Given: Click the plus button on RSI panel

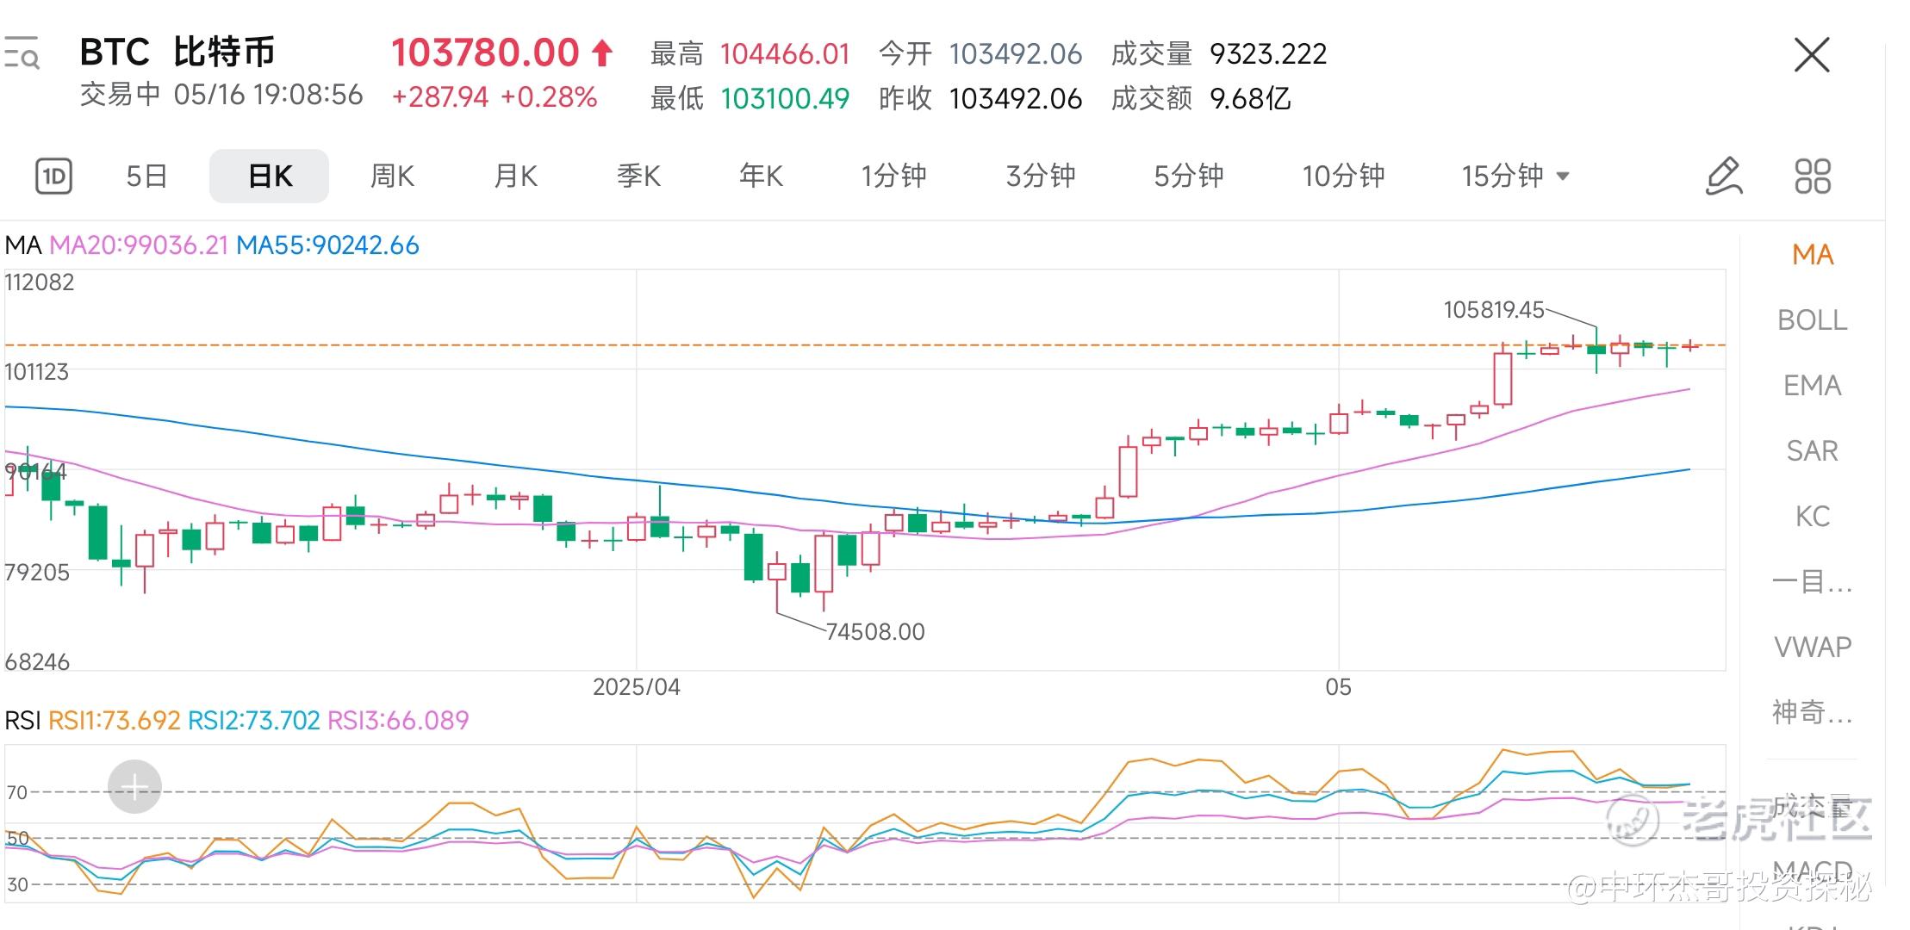Looking at the screenshot, I should pos(134,786).
